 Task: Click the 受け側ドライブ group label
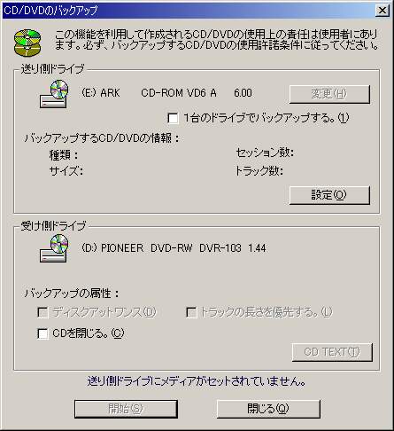(53, 226)
